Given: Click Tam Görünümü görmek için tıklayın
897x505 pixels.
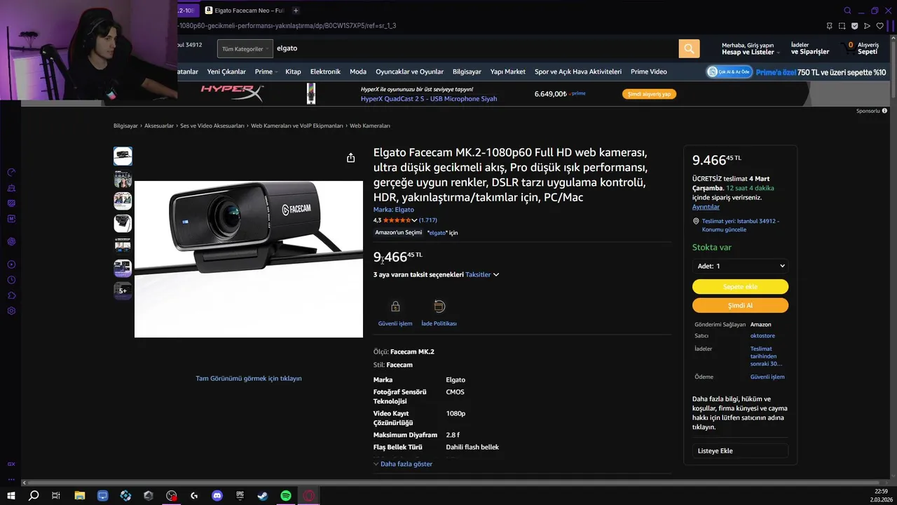Looking at the screenshot, I should click(x=249, y=378).
